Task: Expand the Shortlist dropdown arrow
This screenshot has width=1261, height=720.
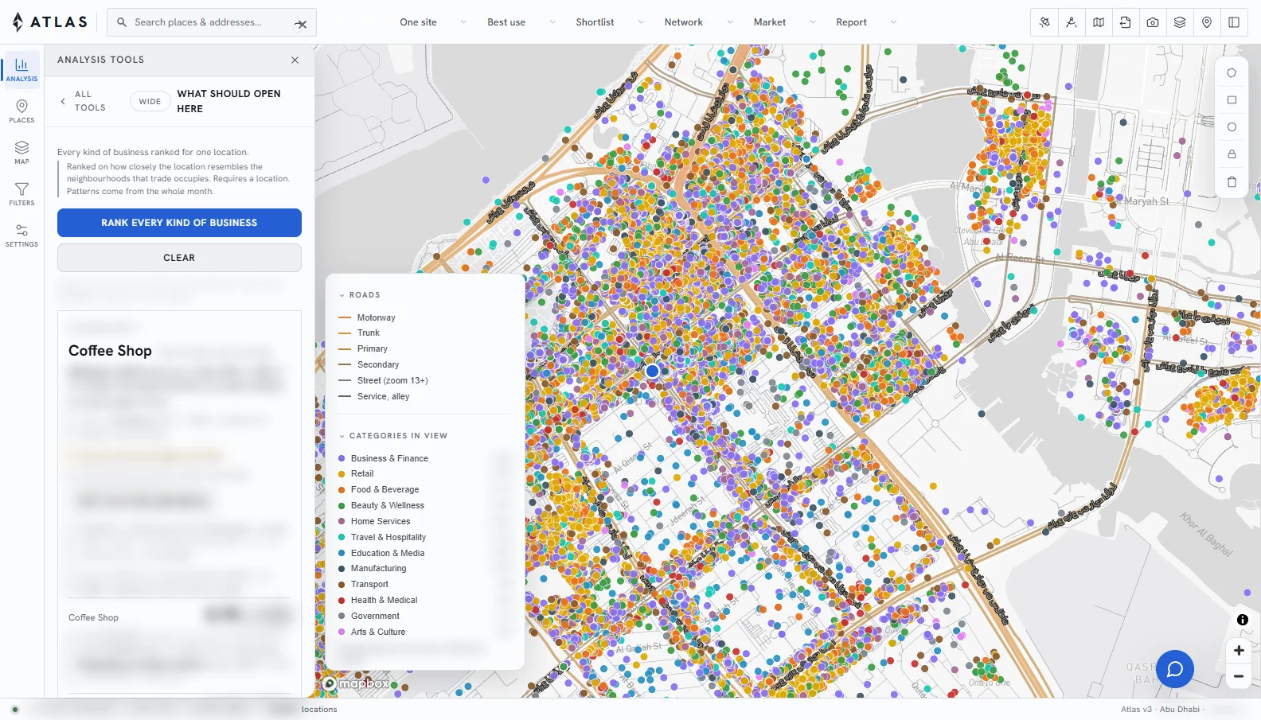Action: pos(641,22)
